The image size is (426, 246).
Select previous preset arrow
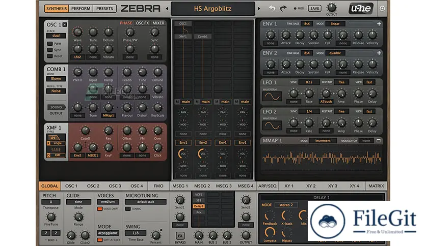pyautogui.click(x=167, y=9)
